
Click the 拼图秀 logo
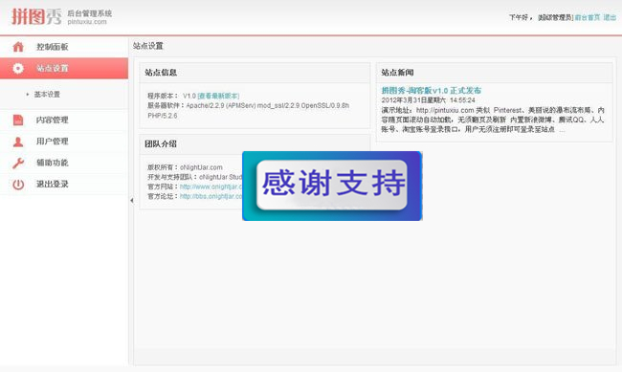pos(36,16)
